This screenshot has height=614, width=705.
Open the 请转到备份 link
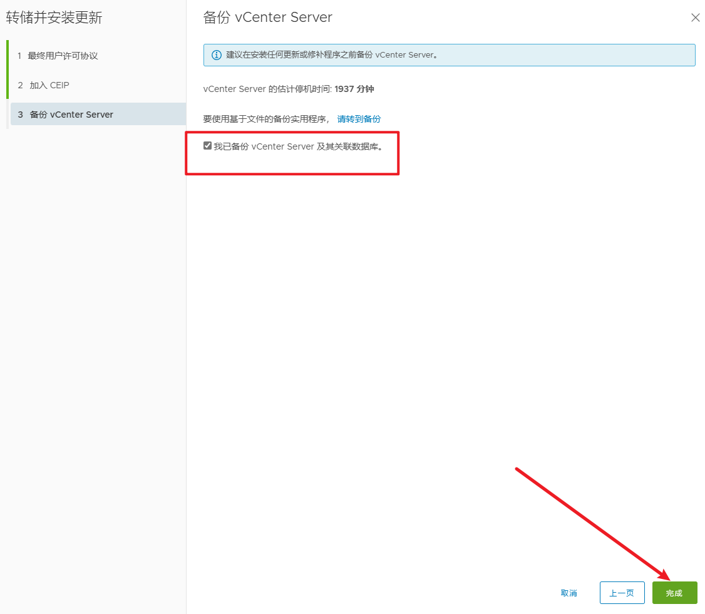tap(359, 119)
